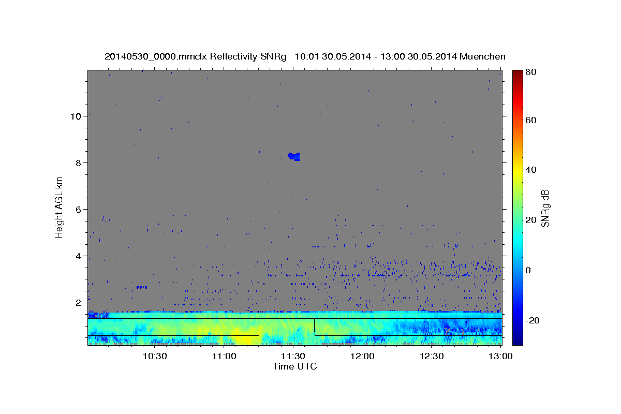This screenshot has width=621, height=414.
Task: Click the 'SNRg dB' colorbar label
Action: [x=545, y=208]
